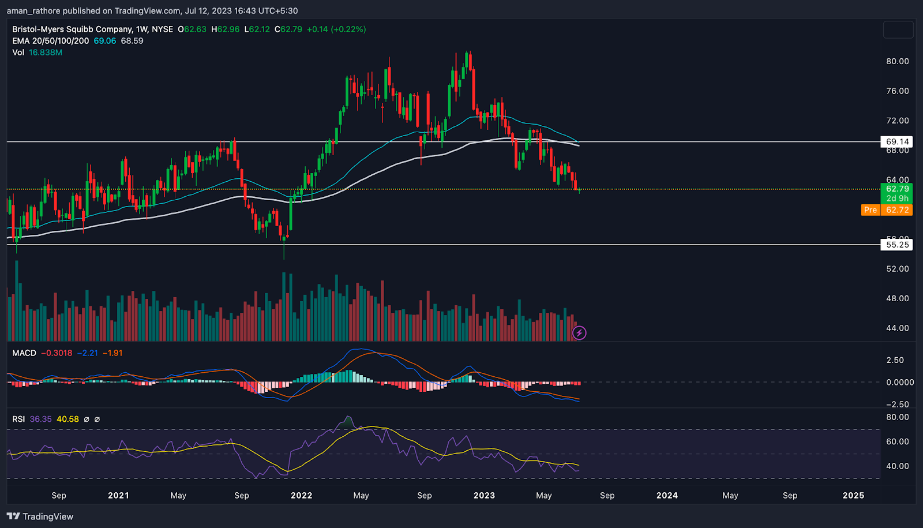Screen dimensions: 923x528
Task: Click the green 62.79 current price label
Action: coord(897,189)
